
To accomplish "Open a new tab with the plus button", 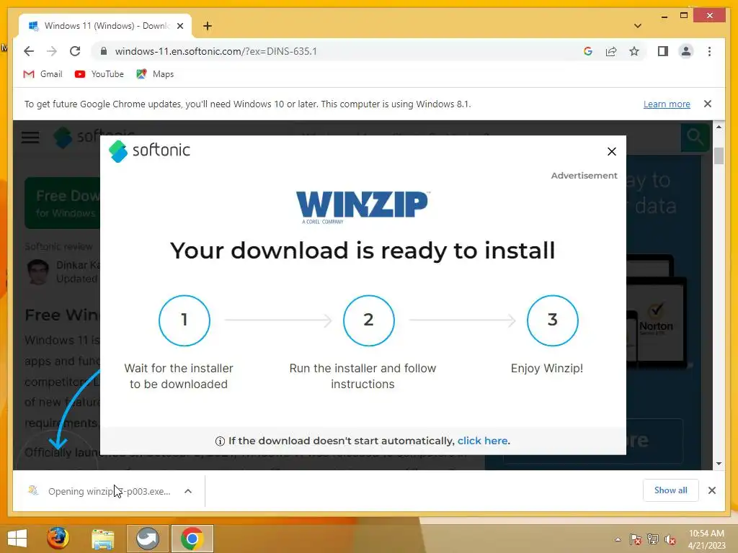I will (x=208, y=26).
